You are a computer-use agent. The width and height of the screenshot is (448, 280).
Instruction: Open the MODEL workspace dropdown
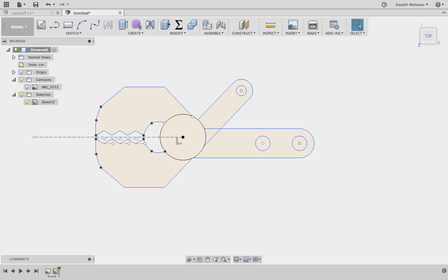point(19,27)
